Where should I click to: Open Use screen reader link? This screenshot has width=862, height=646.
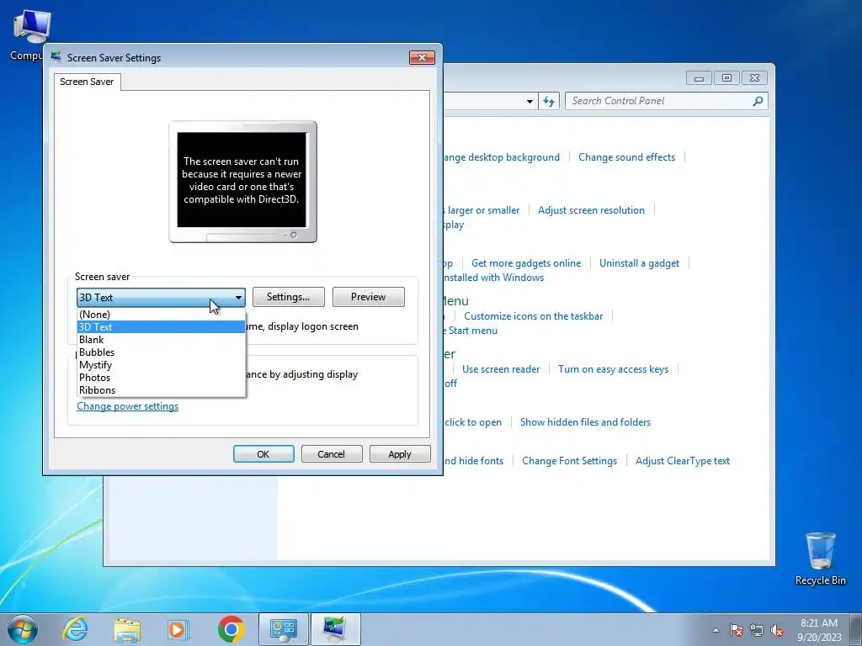pyautogui.click(x=501, y=369)
